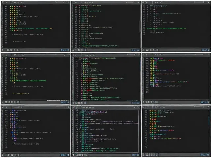This screenshot has width=211, height=158.
Task: Click the first status bar icon in center editor
Action: 73,103
